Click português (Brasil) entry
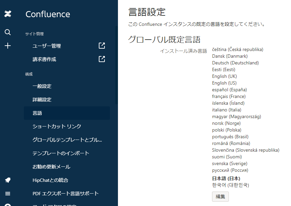The image size is (291, 206). [x=230, y=137]
